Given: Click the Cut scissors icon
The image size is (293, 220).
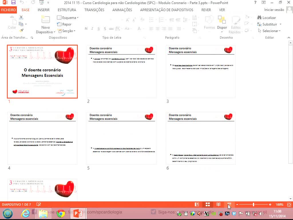Looking at the screenshot, I should pyautogui.click(x=21, y=17).
